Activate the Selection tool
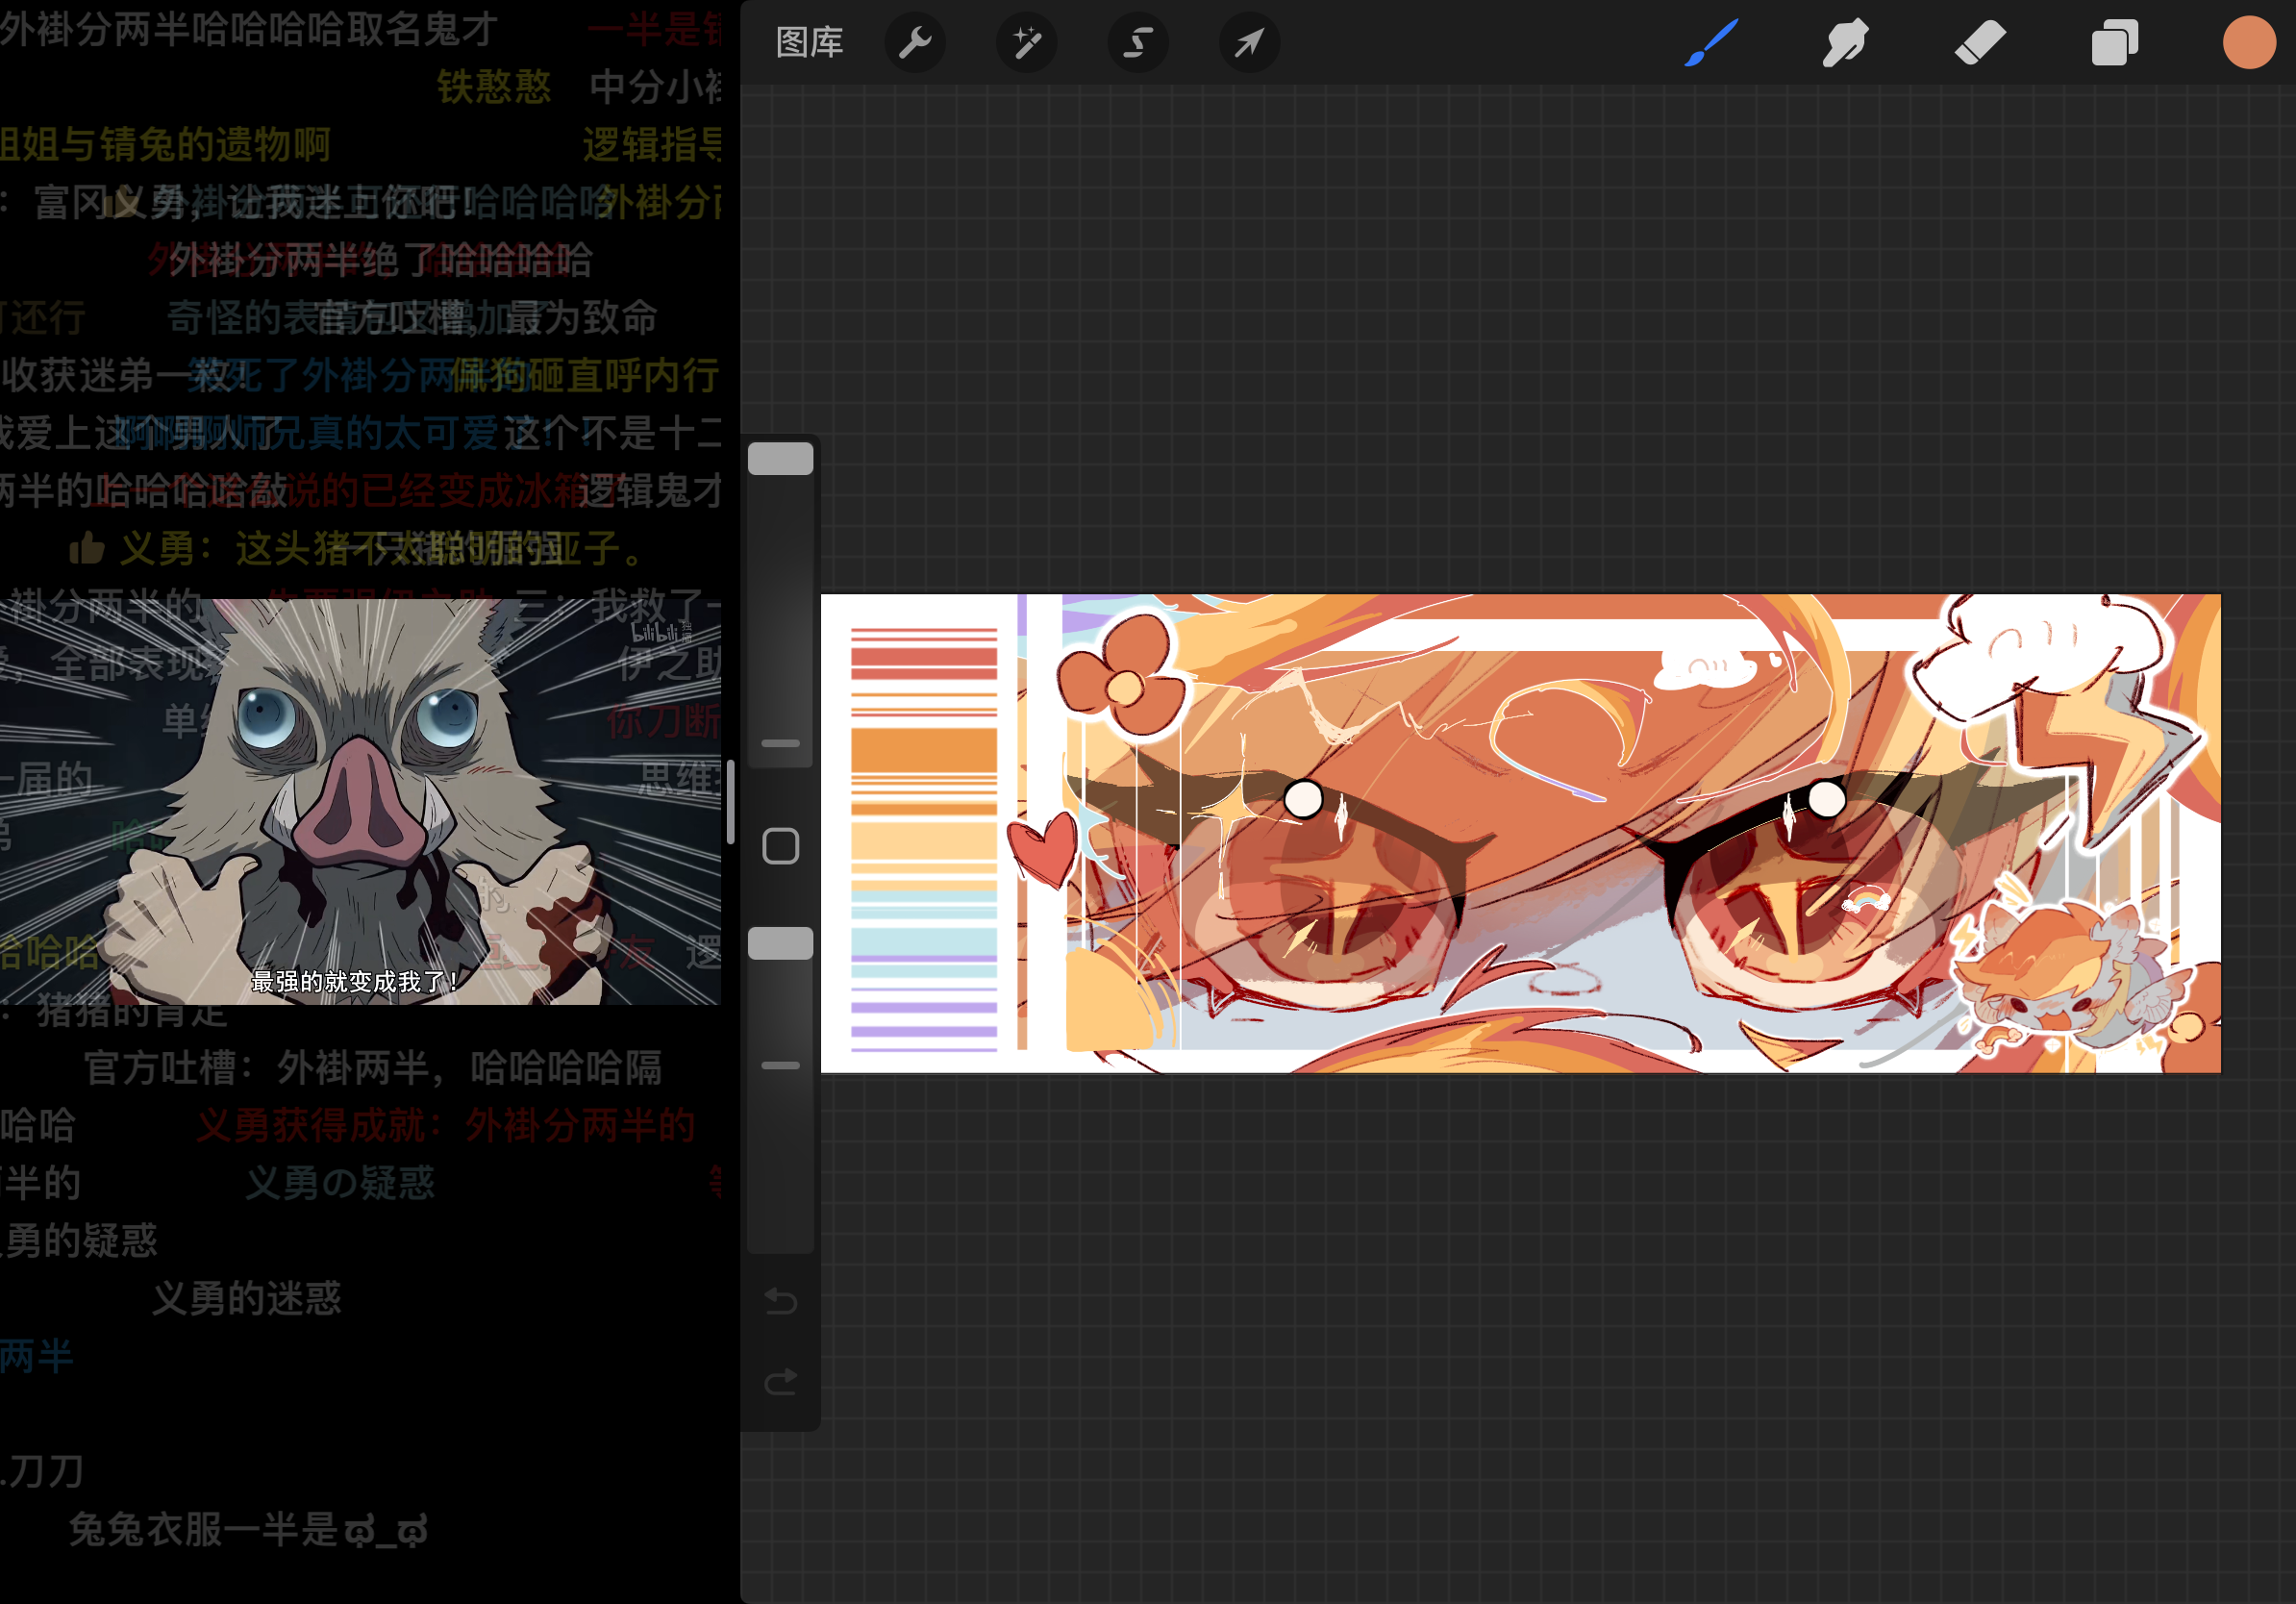The image size is (2296, 1604). tap(1138, 43)
